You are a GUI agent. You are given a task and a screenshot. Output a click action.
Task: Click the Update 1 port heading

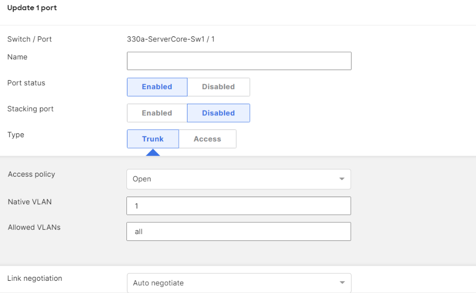(x=32, y=8)
